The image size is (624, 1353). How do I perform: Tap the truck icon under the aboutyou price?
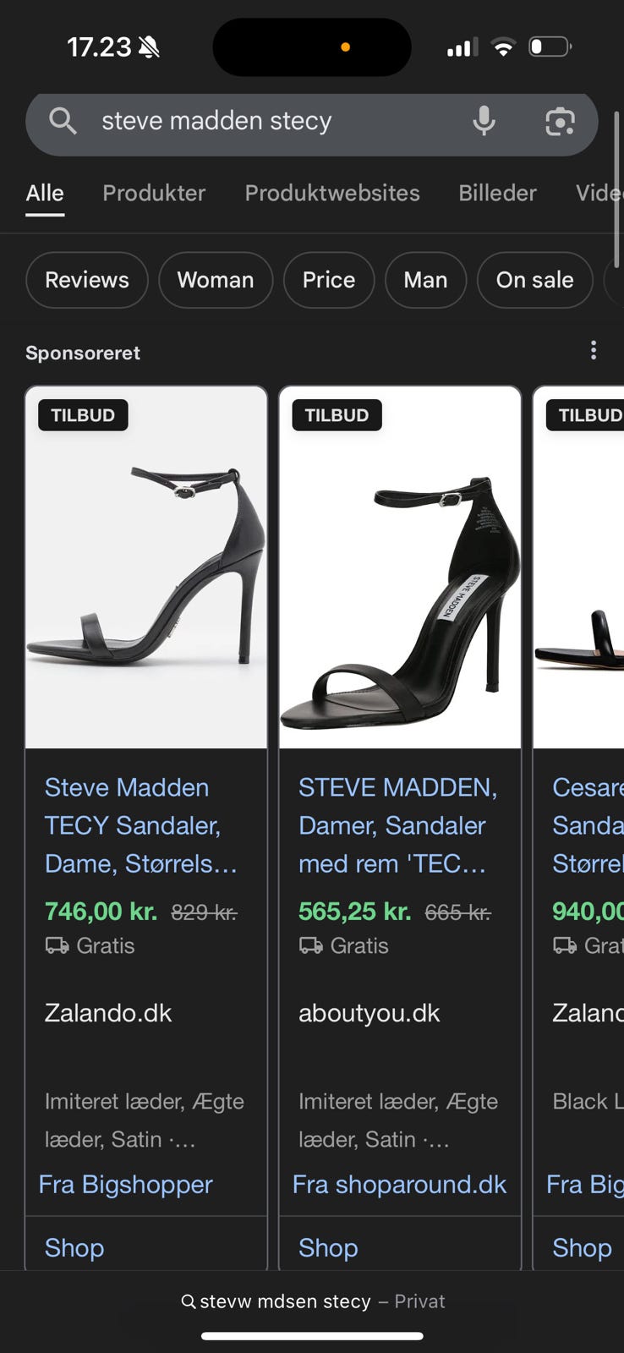(x=310, y=945)
